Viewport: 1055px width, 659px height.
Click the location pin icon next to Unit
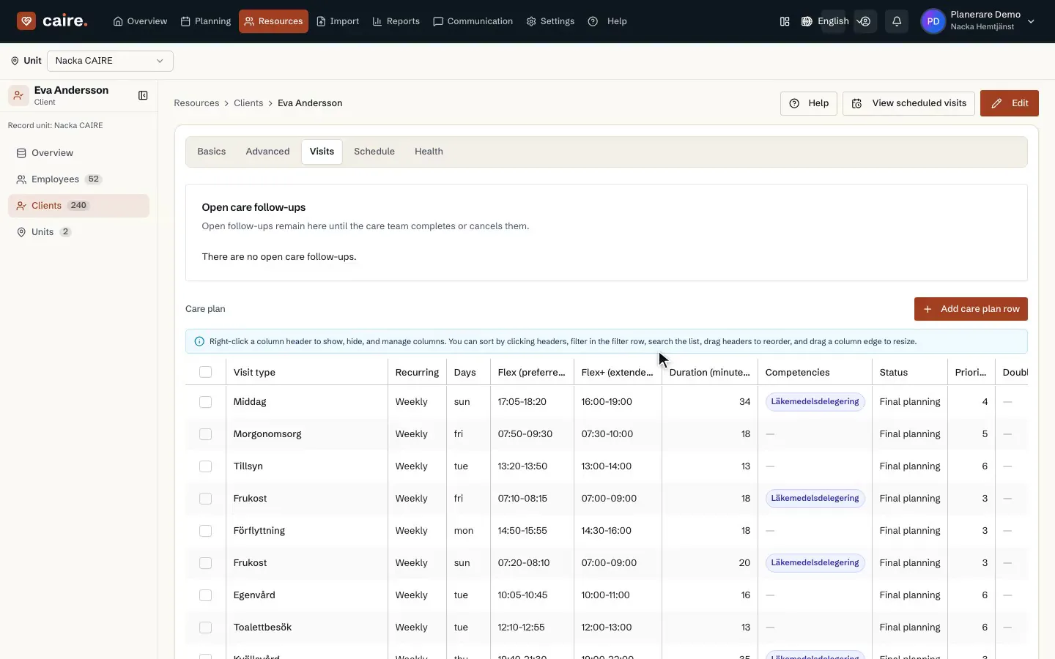coord(15,61)
